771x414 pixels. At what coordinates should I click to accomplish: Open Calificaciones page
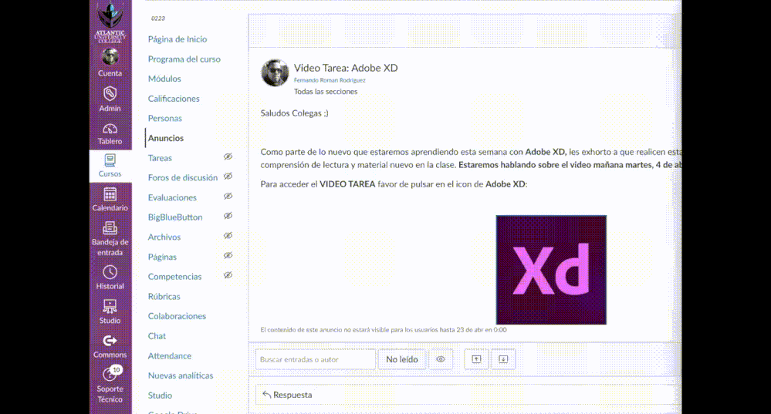point(174,99)
